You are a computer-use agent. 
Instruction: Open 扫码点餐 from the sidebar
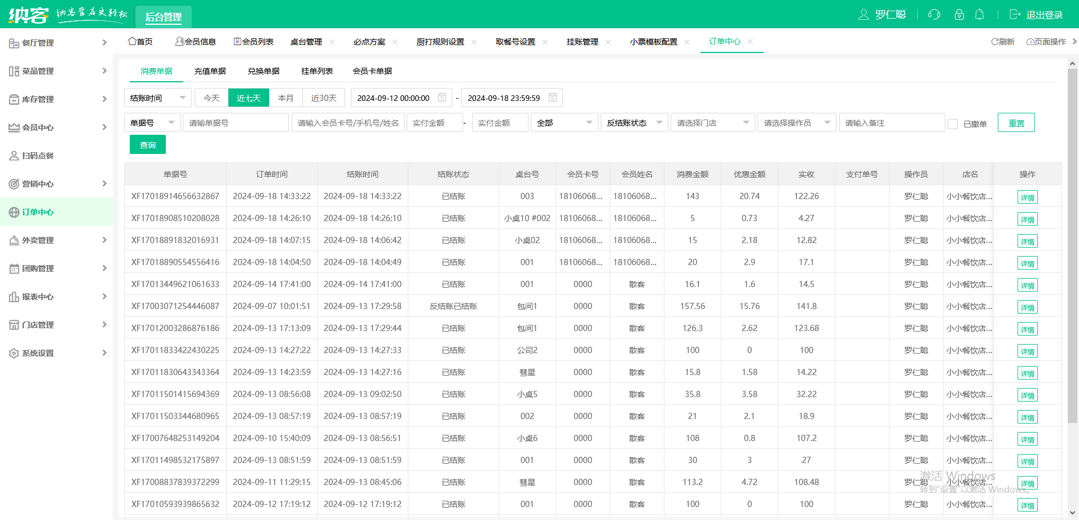pos(12,155)
